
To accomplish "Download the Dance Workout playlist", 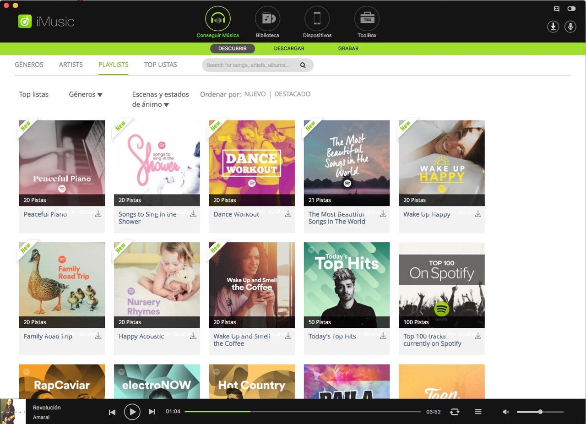I will (288, 214).
